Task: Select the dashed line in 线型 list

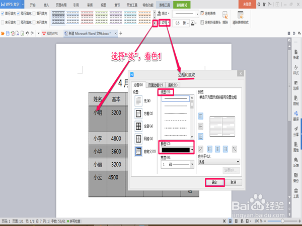Action: click(176, 121)
